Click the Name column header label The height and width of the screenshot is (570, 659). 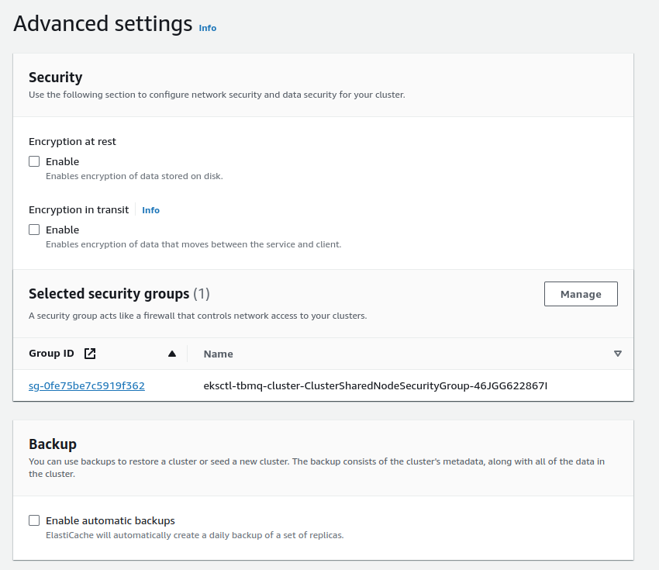click(x=218, y=354)
